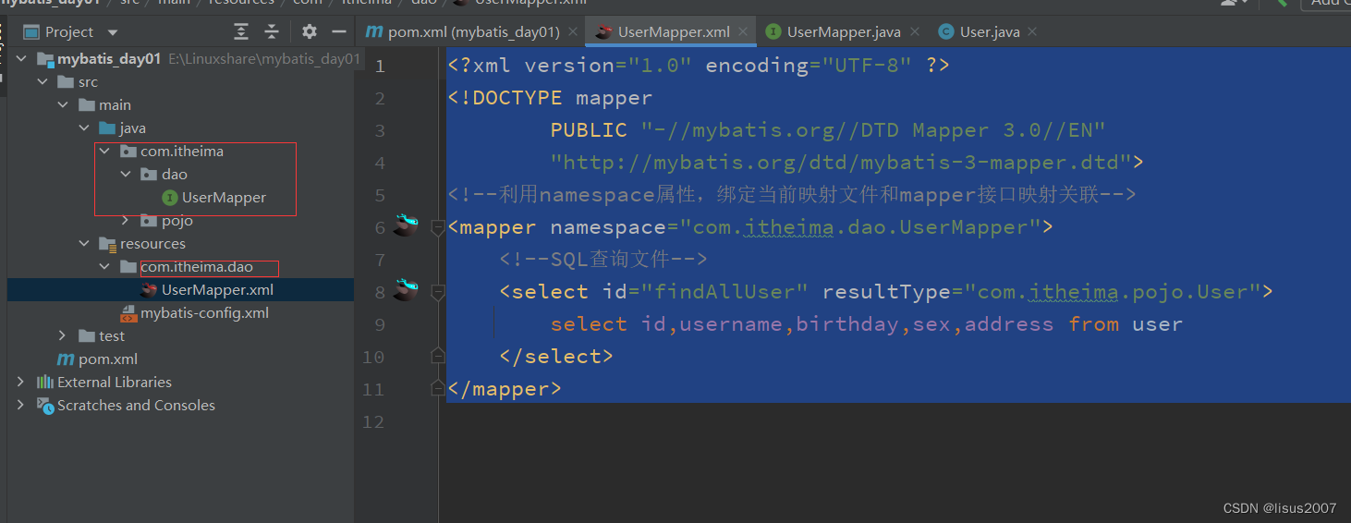Viewport: 1351px width, 523px height.
Task: Collapse the java source folder
Action: pyautogui.click(x=83, y=128)
